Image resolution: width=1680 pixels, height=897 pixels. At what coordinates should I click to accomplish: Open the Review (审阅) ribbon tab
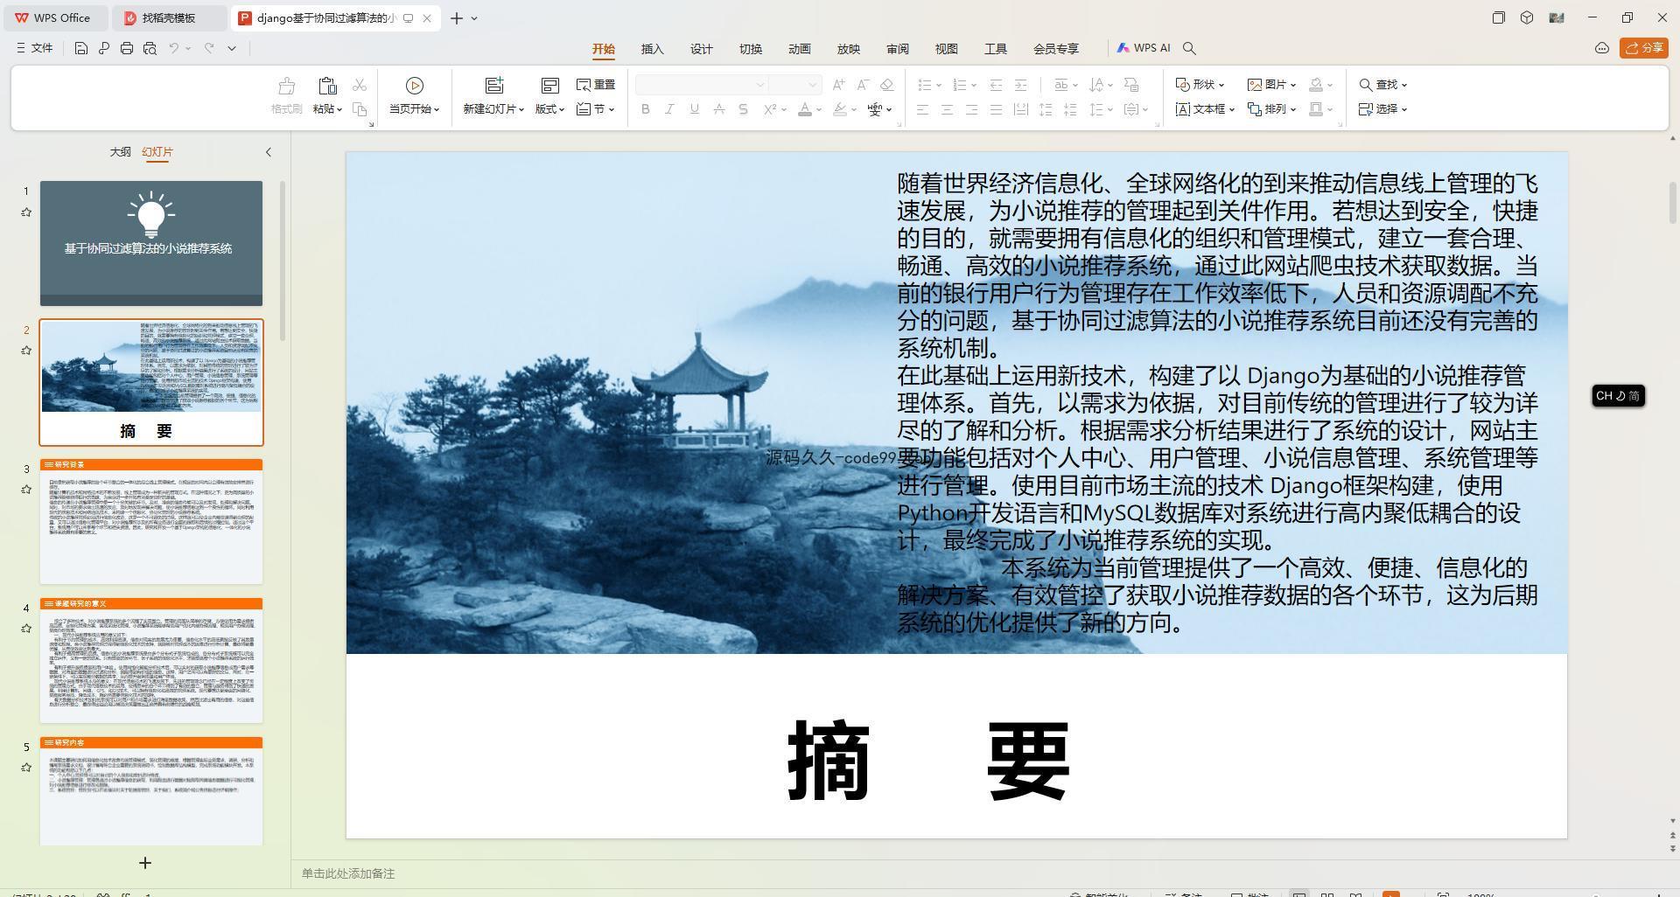click(897, 49)
